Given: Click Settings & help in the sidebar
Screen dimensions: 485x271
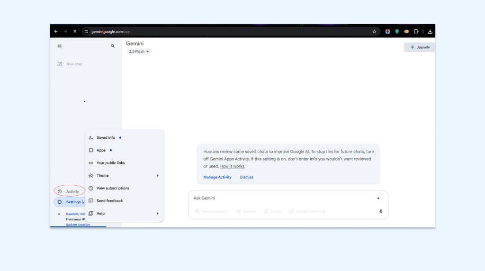Looking at the screenshot, I should click(70, 202).
